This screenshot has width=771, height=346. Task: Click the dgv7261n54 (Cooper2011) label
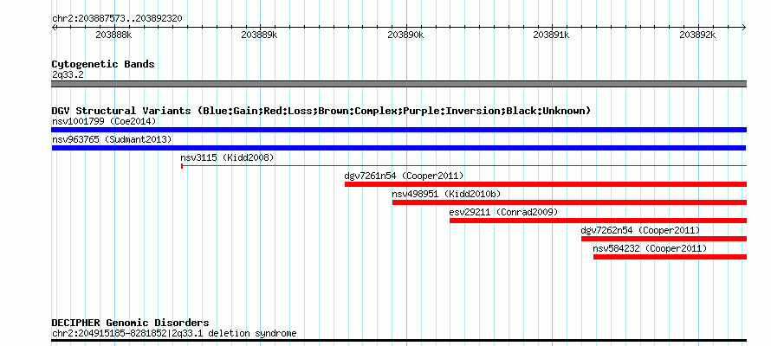[404, 176]
